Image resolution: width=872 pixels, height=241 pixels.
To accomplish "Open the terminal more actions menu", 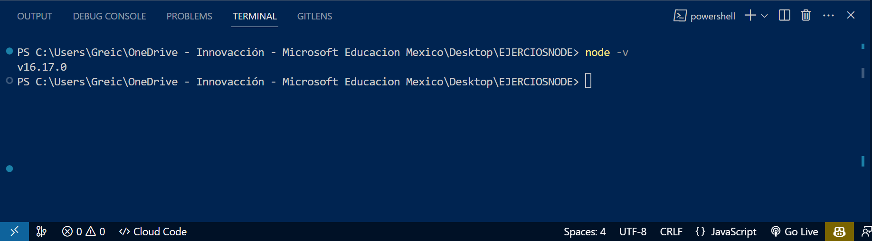I will 828,16.
